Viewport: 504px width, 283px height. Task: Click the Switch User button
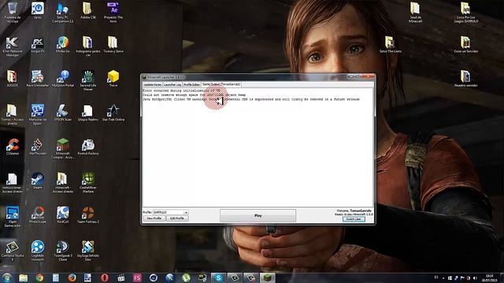tap(354, 219)
